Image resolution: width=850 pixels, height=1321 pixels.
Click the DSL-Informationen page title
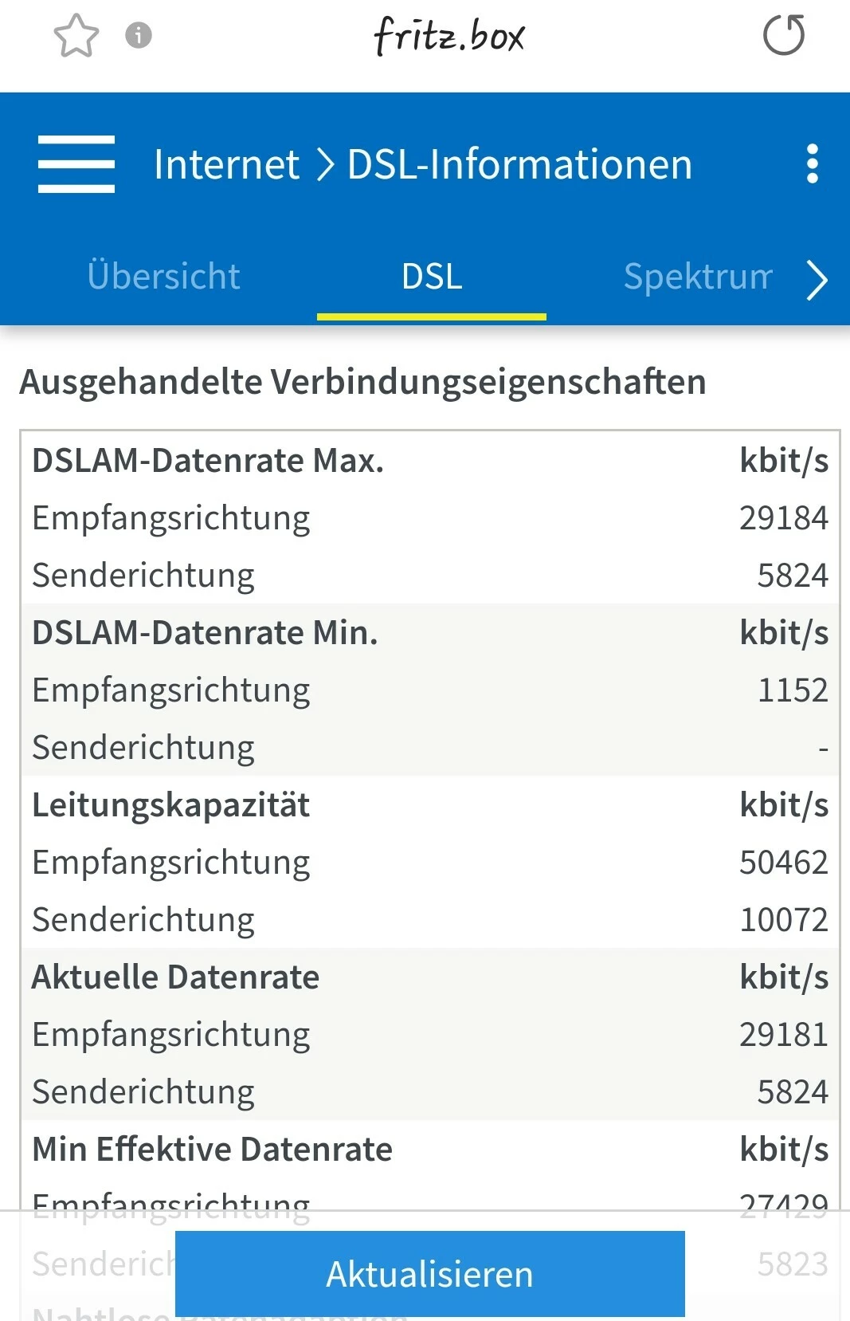tap(519, 165)
